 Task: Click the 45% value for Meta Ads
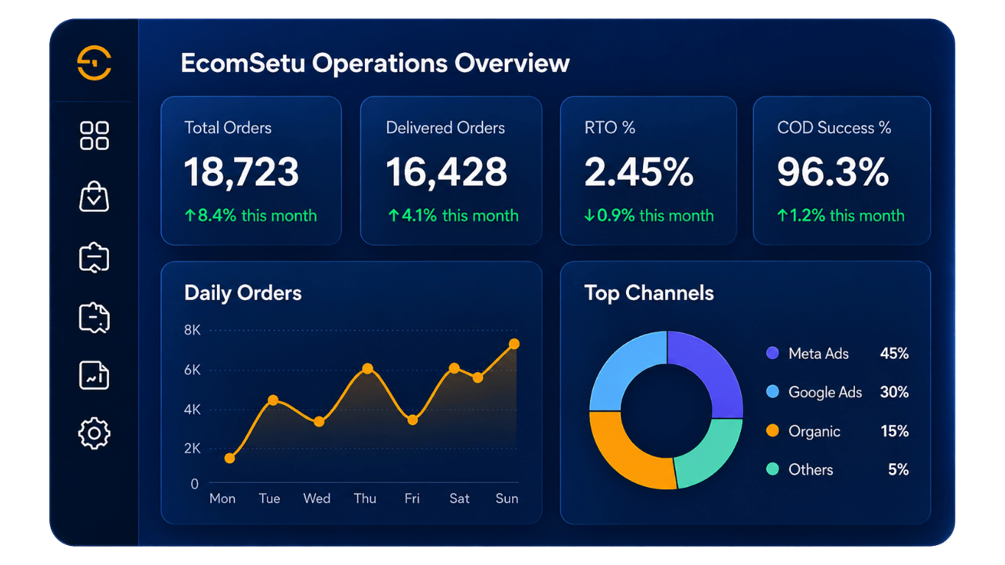tap(895, 353)
